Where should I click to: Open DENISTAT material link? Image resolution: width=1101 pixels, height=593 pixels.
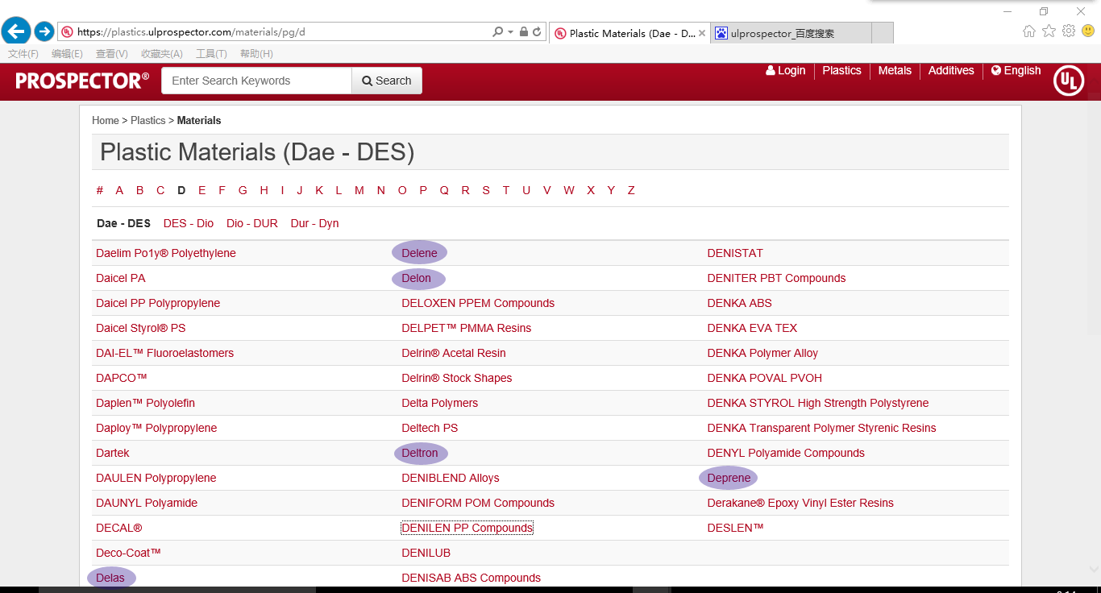click(x=735, y=253)
